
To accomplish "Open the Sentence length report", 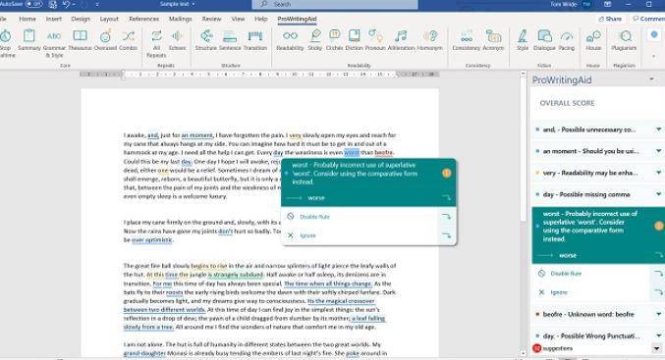I will coord(230,40).
